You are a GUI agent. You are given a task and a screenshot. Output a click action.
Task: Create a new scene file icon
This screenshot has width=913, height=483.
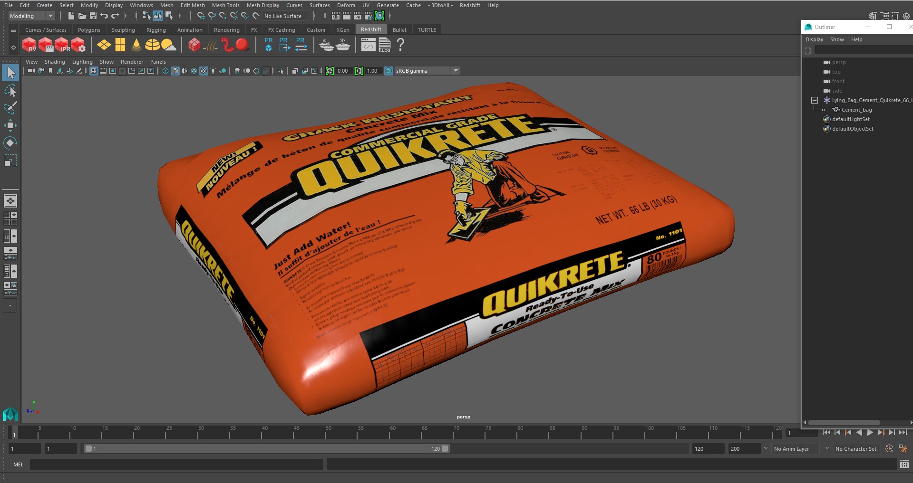coord(71,16)
